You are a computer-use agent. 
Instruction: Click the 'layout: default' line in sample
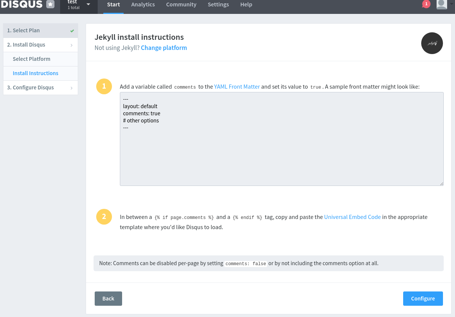(x=140, y=106)
